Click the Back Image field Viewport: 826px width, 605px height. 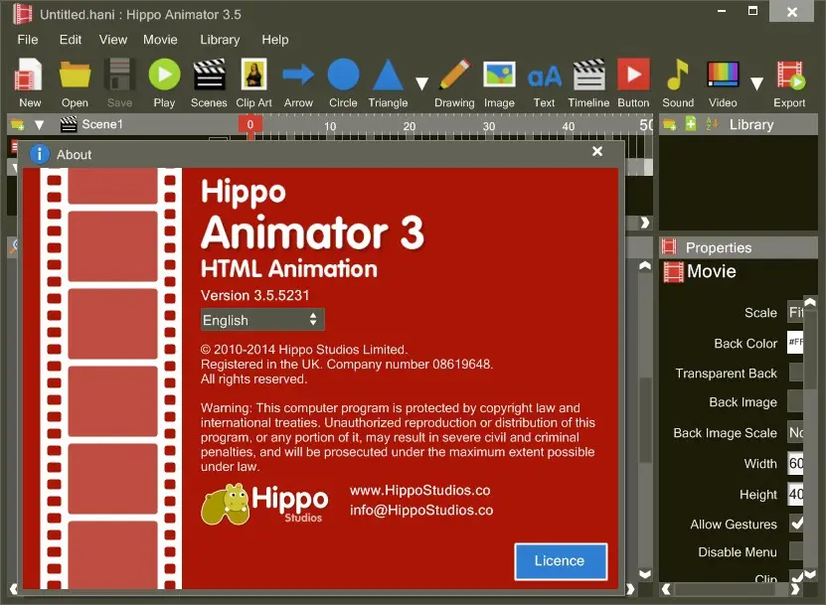point(795,401)
